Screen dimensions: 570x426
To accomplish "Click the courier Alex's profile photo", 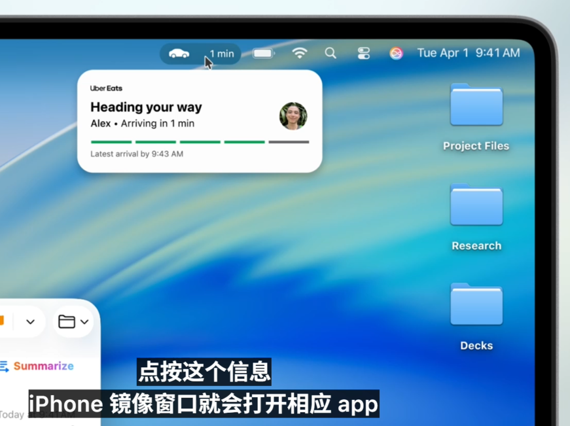I will click(293, 116).
